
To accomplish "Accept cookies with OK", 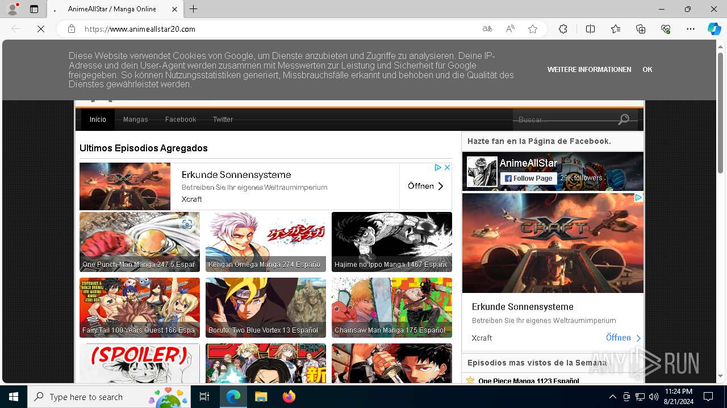I will click(x=647, y=70).
